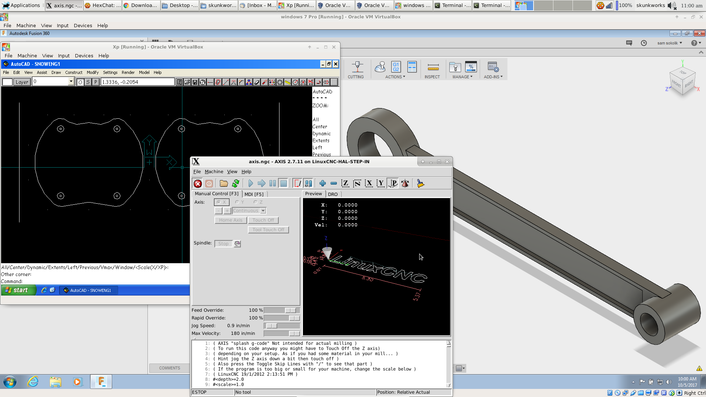706x397 pixels.
Task: Open AutoCAD layer name dropdown
Action: pyautogui.click(x=71, y=82)
